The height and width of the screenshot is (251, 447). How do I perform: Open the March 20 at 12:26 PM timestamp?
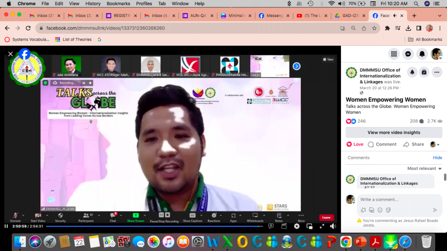[379, 88]
